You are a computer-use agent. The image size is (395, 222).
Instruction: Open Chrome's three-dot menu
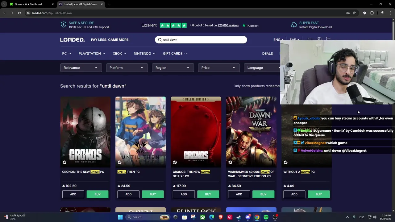coord(391,13)
